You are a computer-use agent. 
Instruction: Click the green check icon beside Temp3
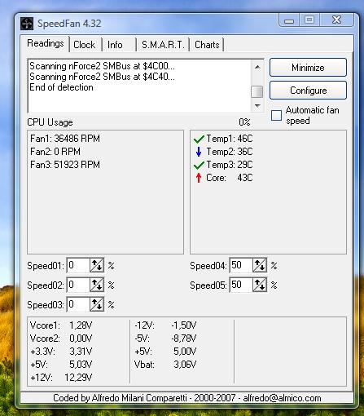click(x=199, y=165)
